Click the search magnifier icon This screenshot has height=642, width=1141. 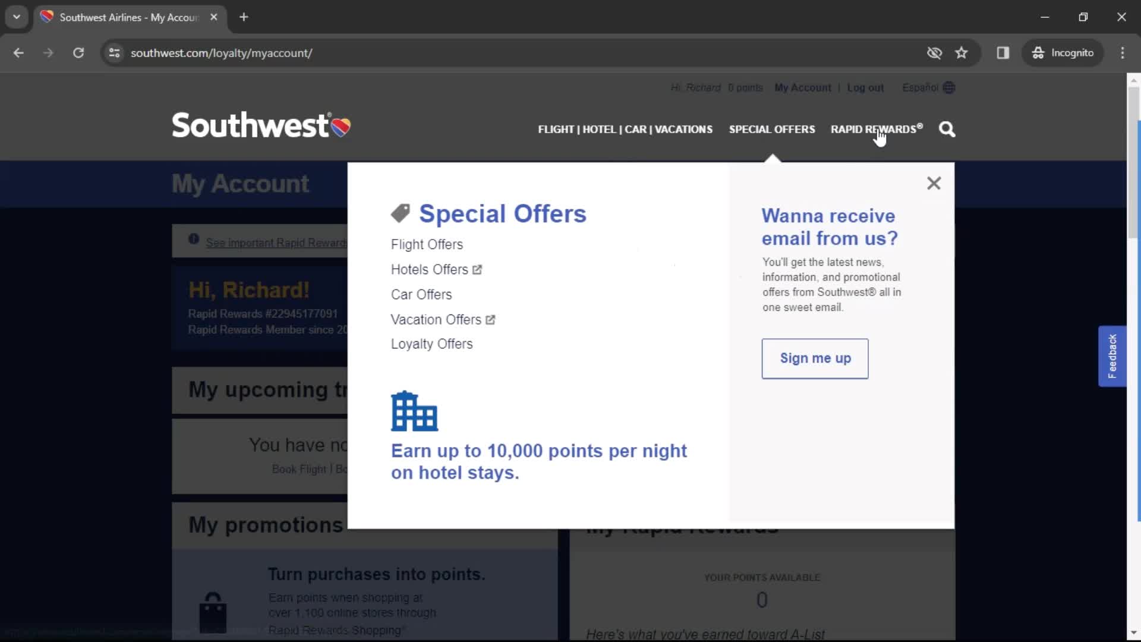[947, 128]
